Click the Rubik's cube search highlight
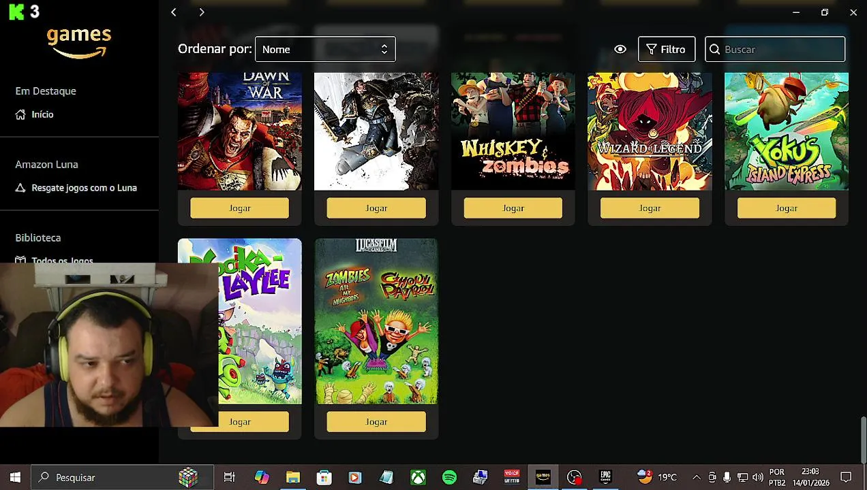Screen dimensions: 867x490 188,477
